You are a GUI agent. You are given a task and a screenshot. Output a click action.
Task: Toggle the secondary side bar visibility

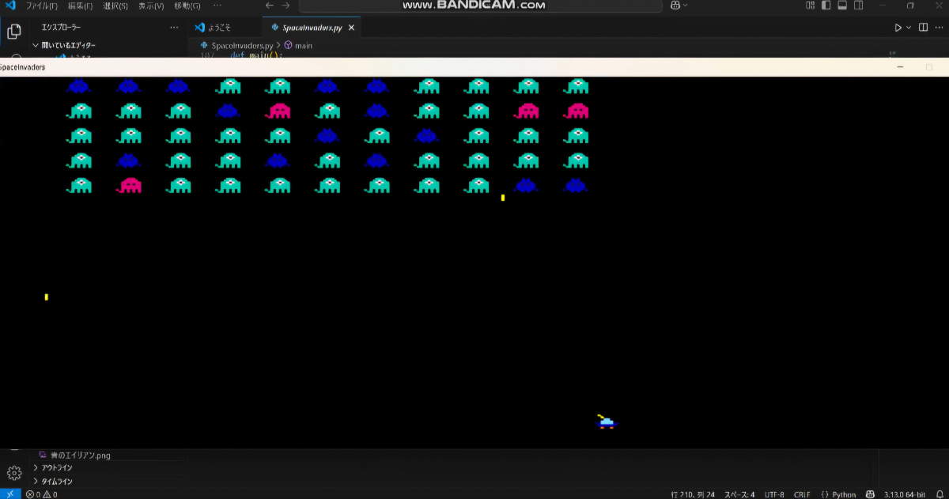(860, 6)
